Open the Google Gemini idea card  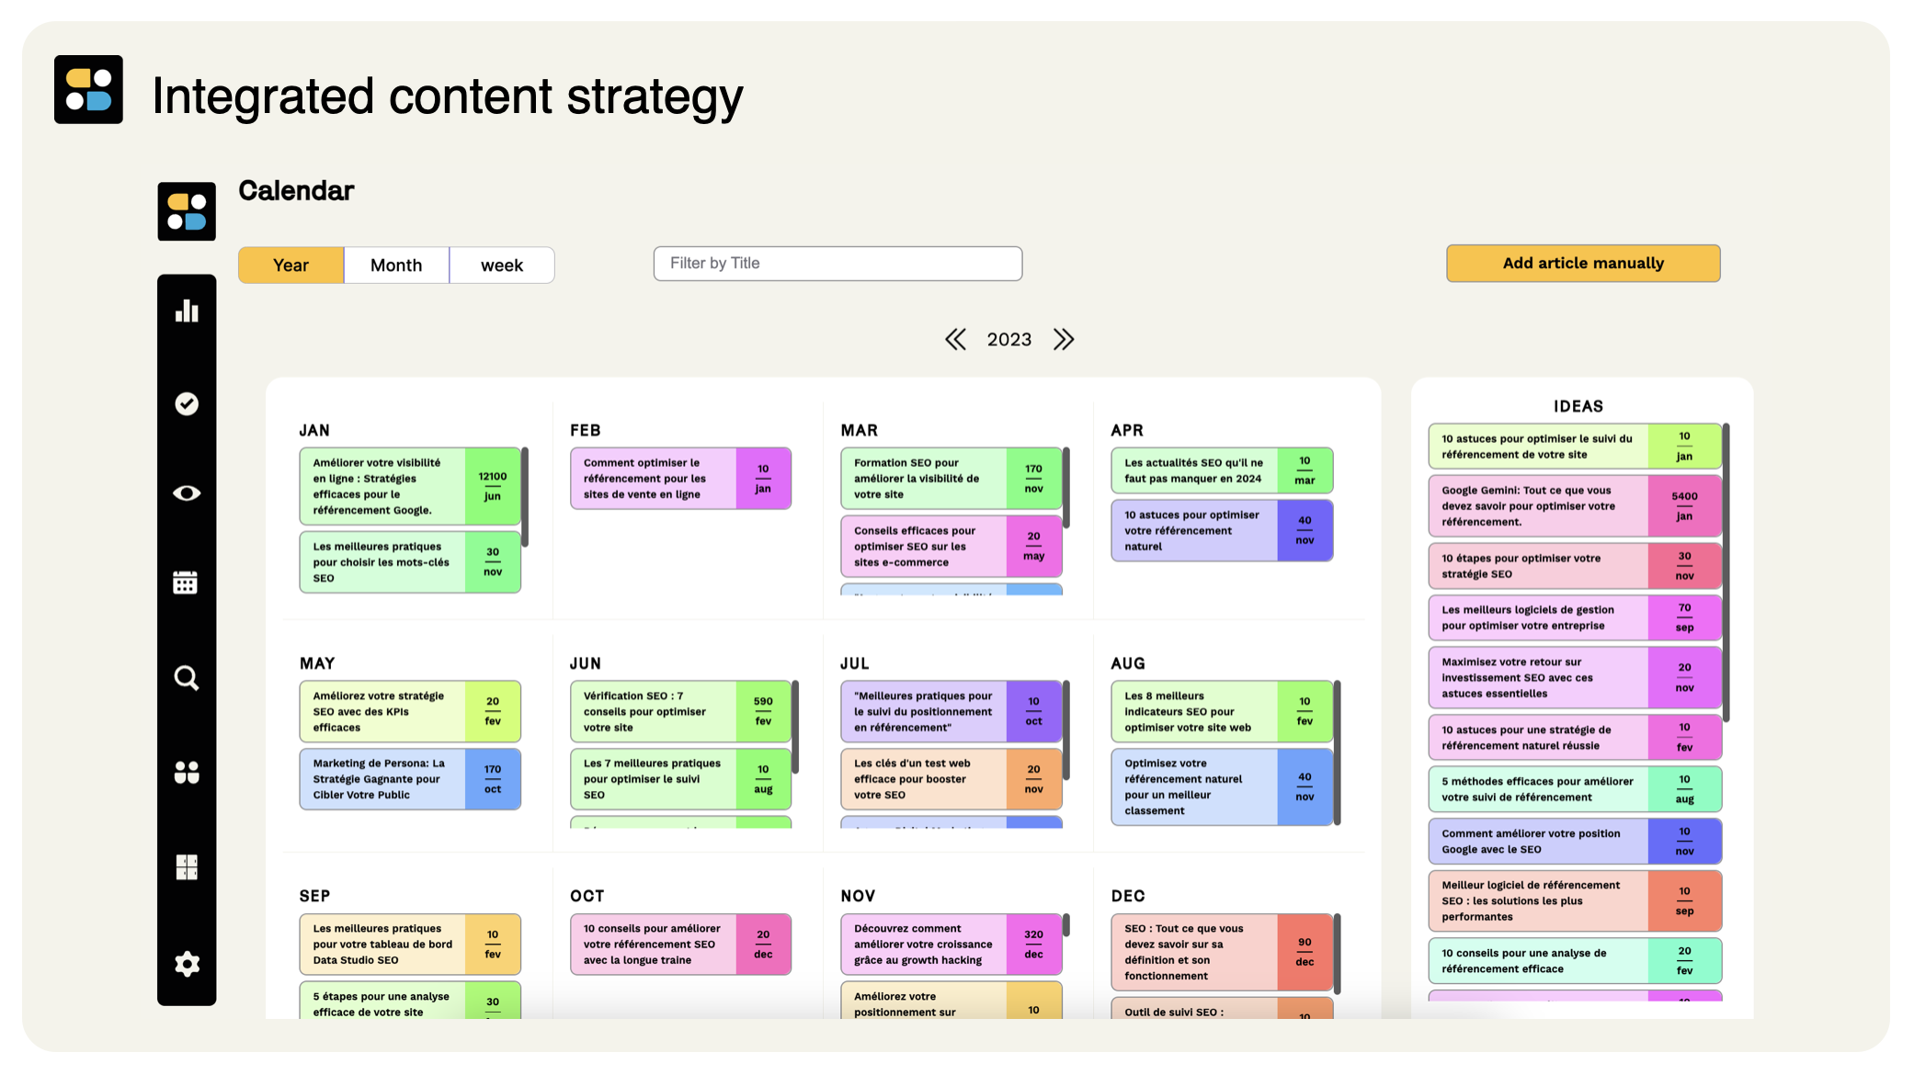[1538, 506]
